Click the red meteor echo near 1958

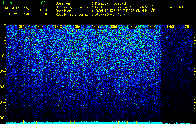point(147,105)
